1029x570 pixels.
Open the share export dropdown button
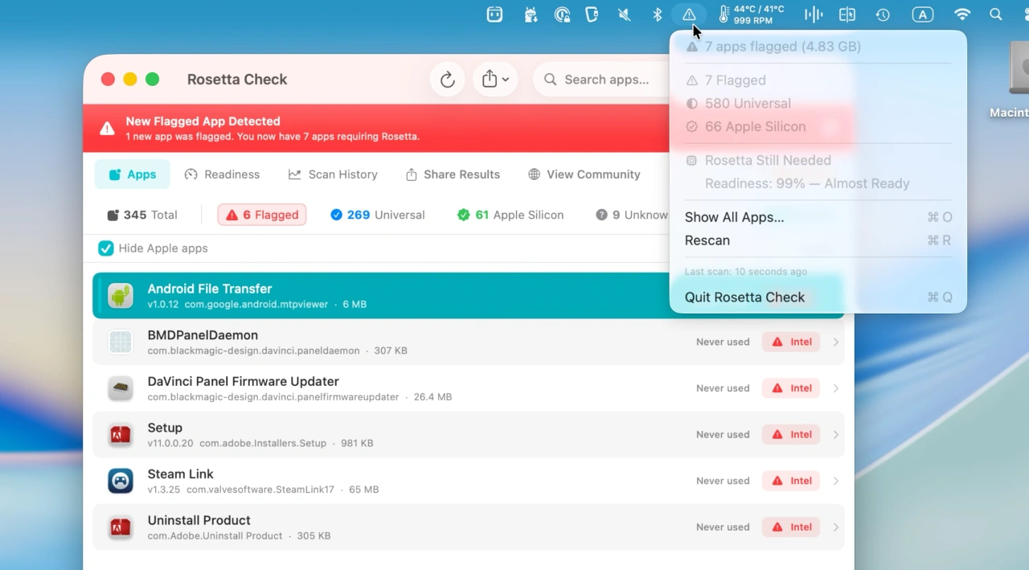point(495,80)
